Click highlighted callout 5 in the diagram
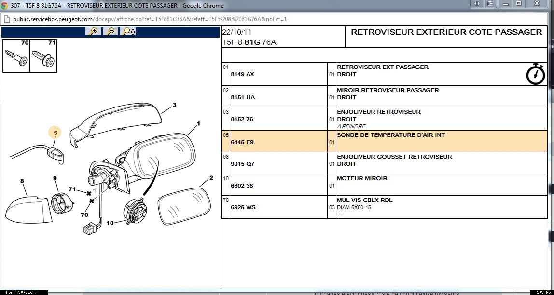This screenshot has width=554, height=295. click(x=55, y=133)
